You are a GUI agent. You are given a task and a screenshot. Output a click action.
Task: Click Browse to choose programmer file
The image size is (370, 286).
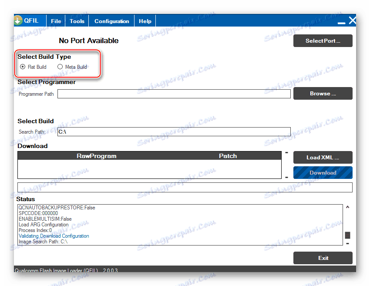pos(323,94)
